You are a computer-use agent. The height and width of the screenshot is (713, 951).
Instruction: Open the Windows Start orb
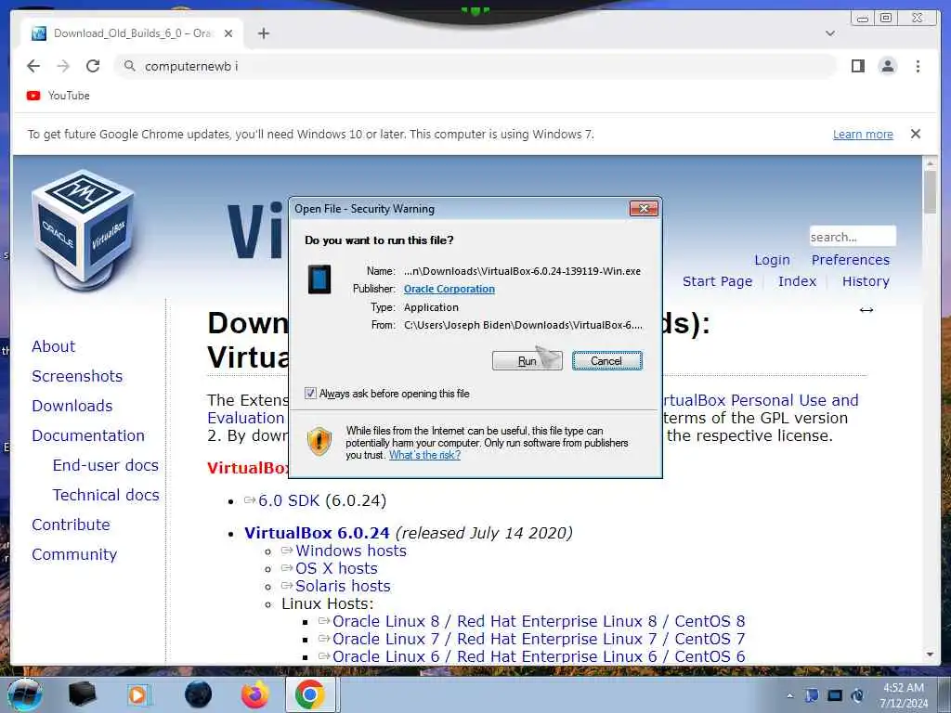point(25,694)
